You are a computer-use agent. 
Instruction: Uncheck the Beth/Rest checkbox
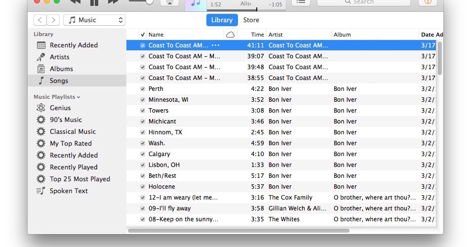pos(143,176)
